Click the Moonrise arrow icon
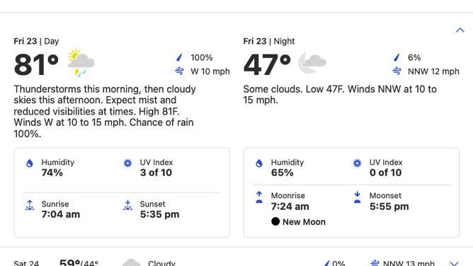 click(x=259, y=197)
